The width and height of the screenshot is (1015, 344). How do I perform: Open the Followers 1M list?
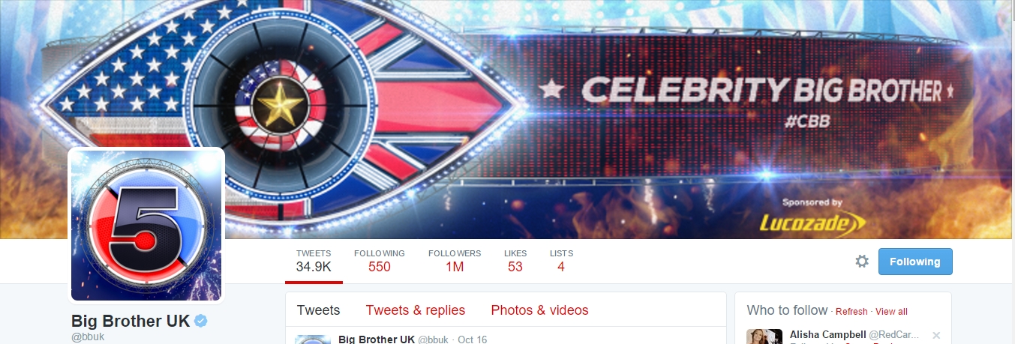point(455,260)
